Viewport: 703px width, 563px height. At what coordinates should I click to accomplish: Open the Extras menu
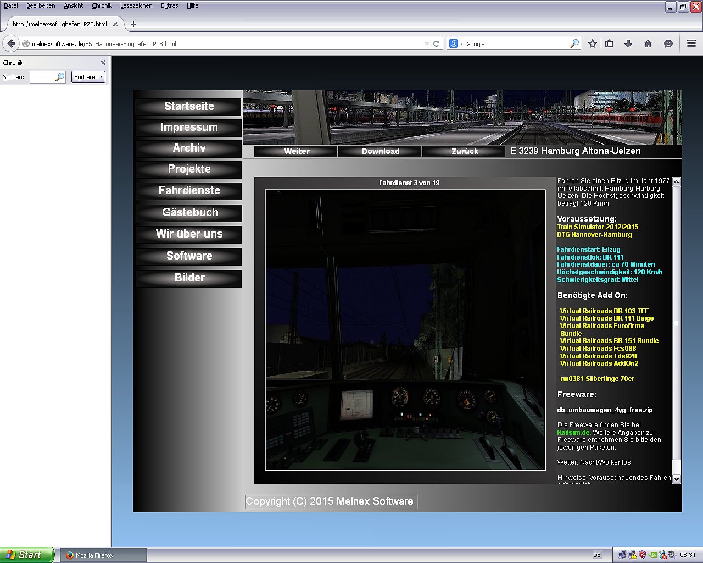click(x=169, y=5)
